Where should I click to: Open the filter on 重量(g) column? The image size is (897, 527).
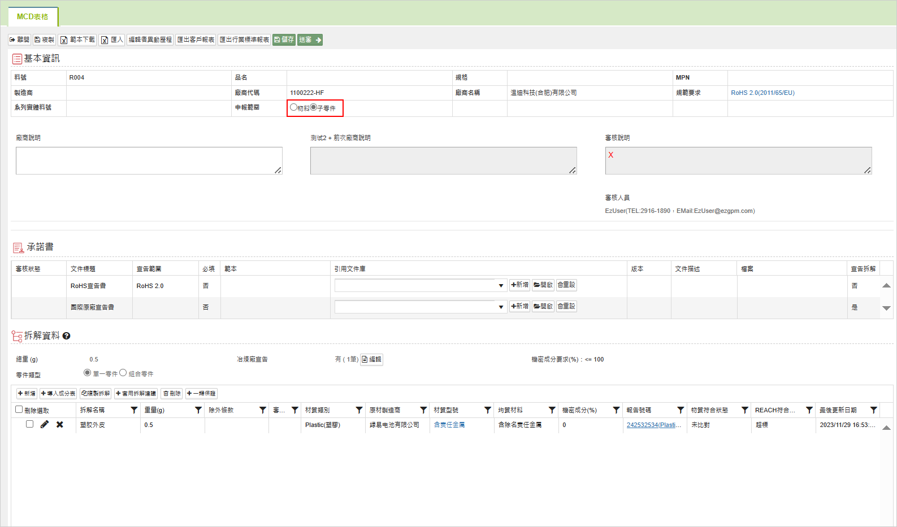click(198, 410)
